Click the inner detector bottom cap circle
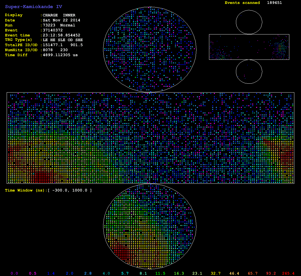The image size is (301, 276). click(150, 227)
